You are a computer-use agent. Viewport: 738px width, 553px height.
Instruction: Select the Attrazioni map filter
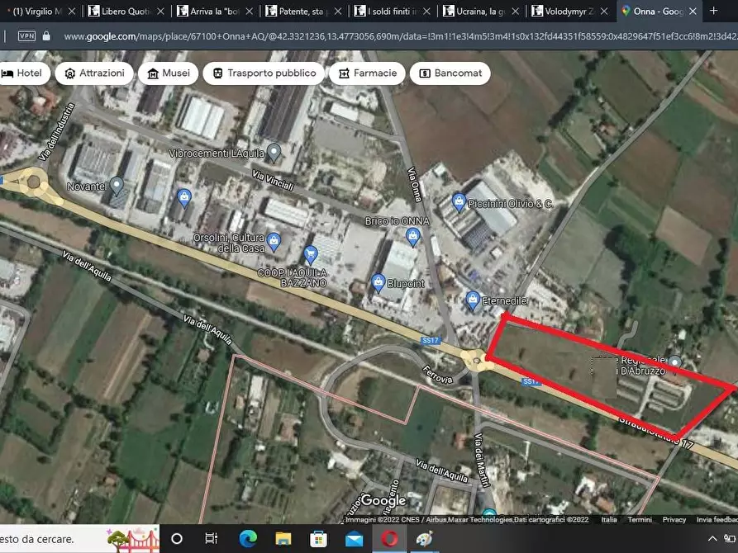click(x=94, y=73)
